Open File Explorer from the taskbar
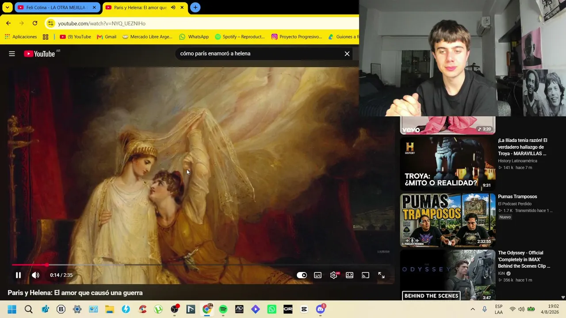 (x=109, y=309)
